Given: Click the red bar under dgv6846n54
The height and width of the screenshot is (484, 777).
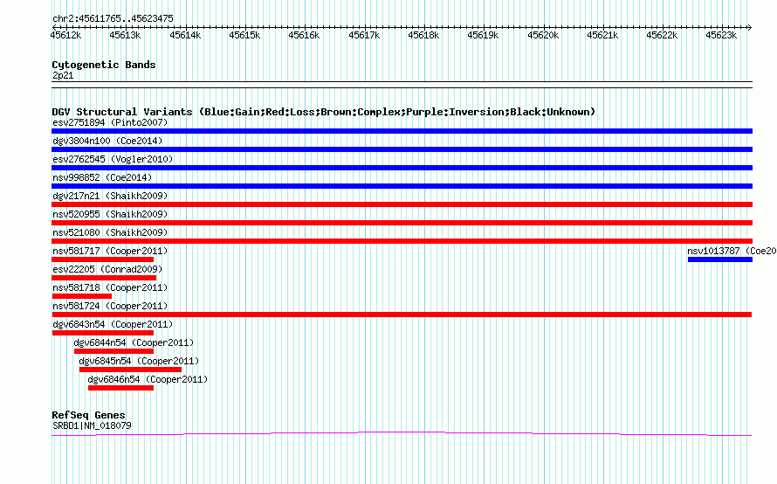Looking at the screenshot, I should (120, 388).
